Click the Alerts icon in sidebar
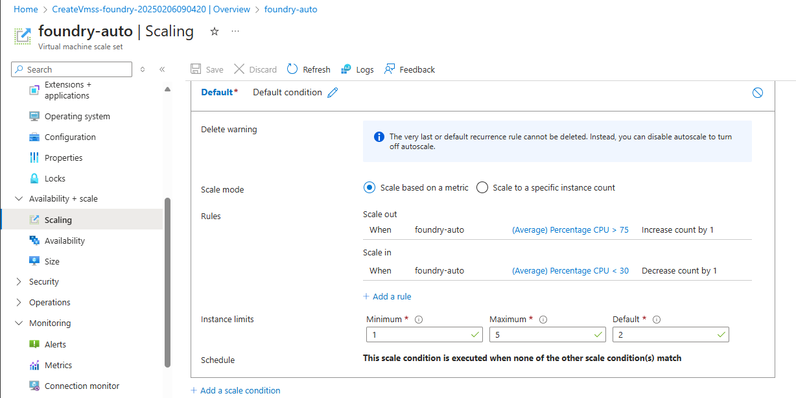The image size is (796, 398). pos(34,345)
